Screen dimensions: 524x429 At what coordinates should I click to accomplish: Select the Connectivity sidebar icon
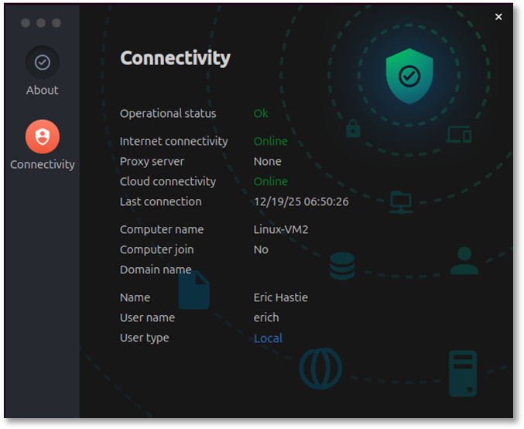click(x=42, y=136)
